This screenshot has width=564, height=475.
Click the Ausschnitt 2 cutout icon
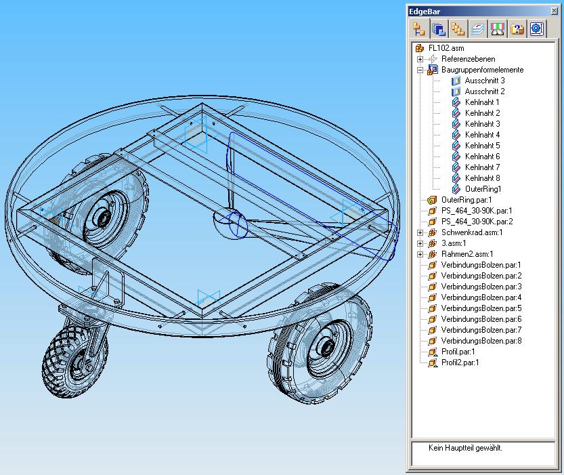coord(456,91)
